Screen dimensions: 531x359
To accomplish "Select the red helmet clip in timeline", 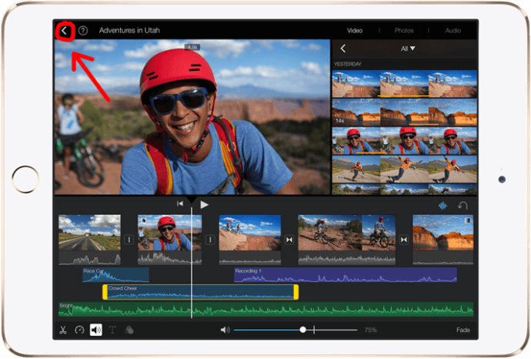I will pyautogui.click(x=169, y=240).
